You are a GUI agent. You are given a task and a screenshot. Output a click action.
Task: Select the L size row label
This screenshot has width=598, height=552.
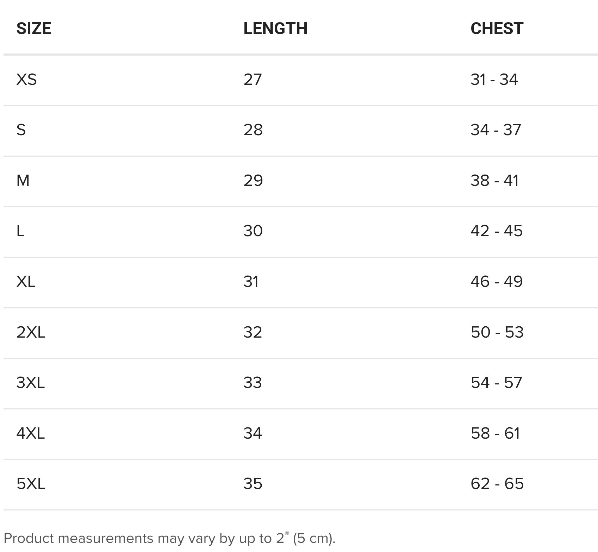click(x=20, y=231)
